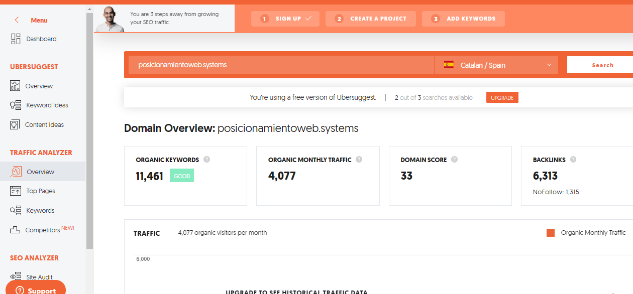Image resolution: width=633 pixels, height=294 pixels.
Task: Click the Content Ideas icon
Action: point(15,124)
